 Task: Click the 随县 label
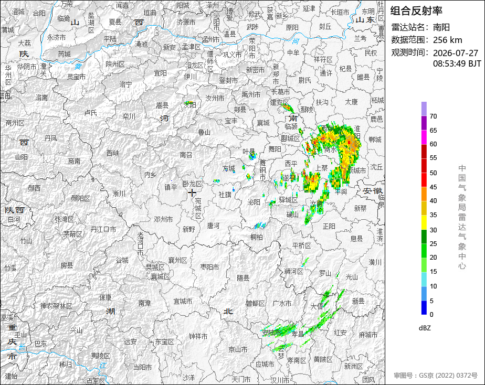243,278
